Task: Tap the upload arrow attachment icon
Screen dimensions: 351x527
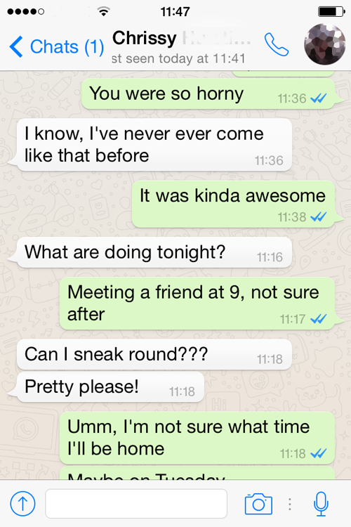Action: click(x=22, y=504)
